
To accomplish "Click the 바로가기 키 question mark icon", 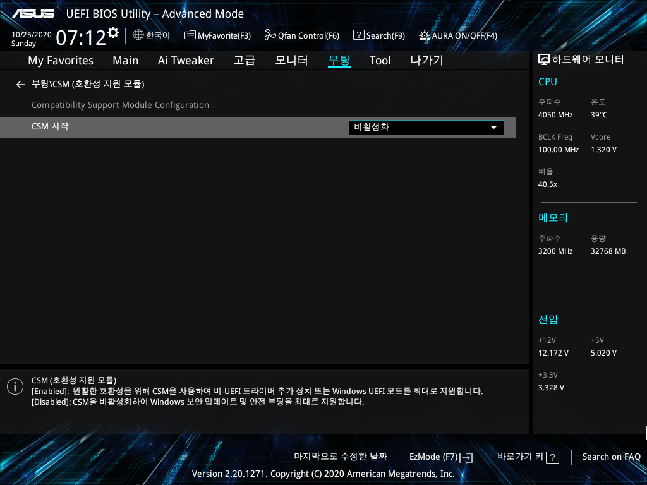I will 552,457.
